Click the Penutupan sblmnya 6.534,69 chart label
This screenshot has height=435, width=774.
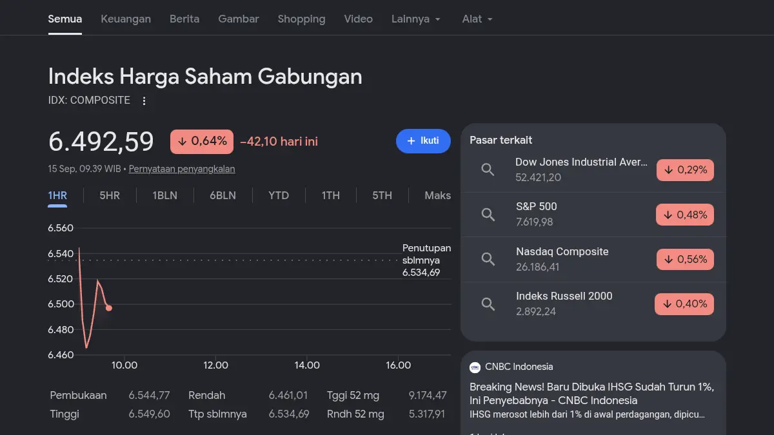point(426,260)
